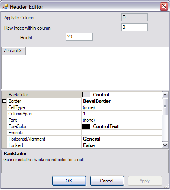This screenshot has height=190, width=170.
Task: Click the Apply to Column field
Action: coord(134,17)
